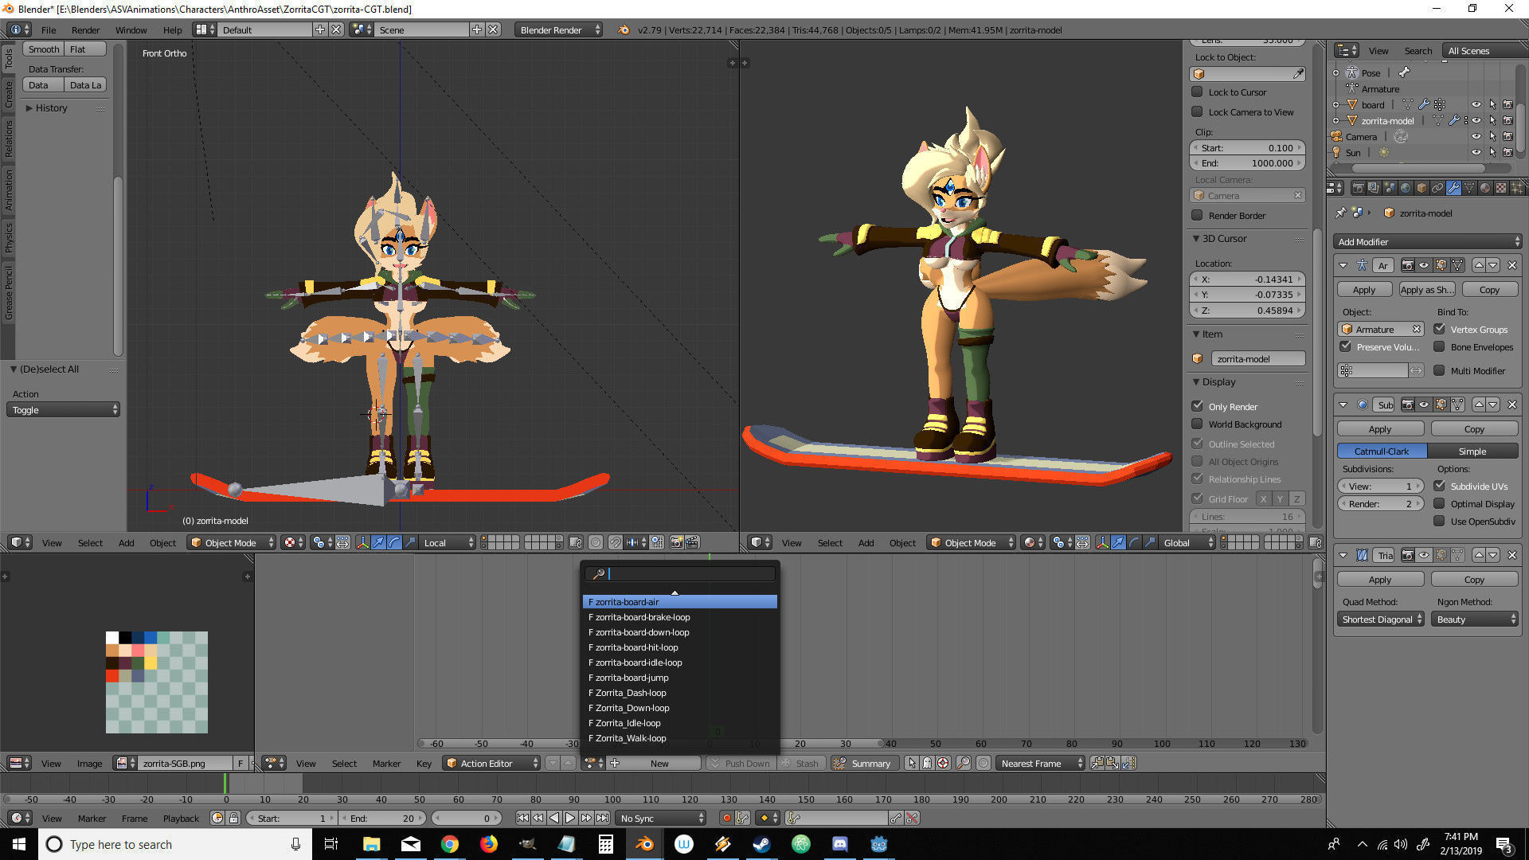
Task: Open the World properties globe icon
Action: pos(1406,188)
